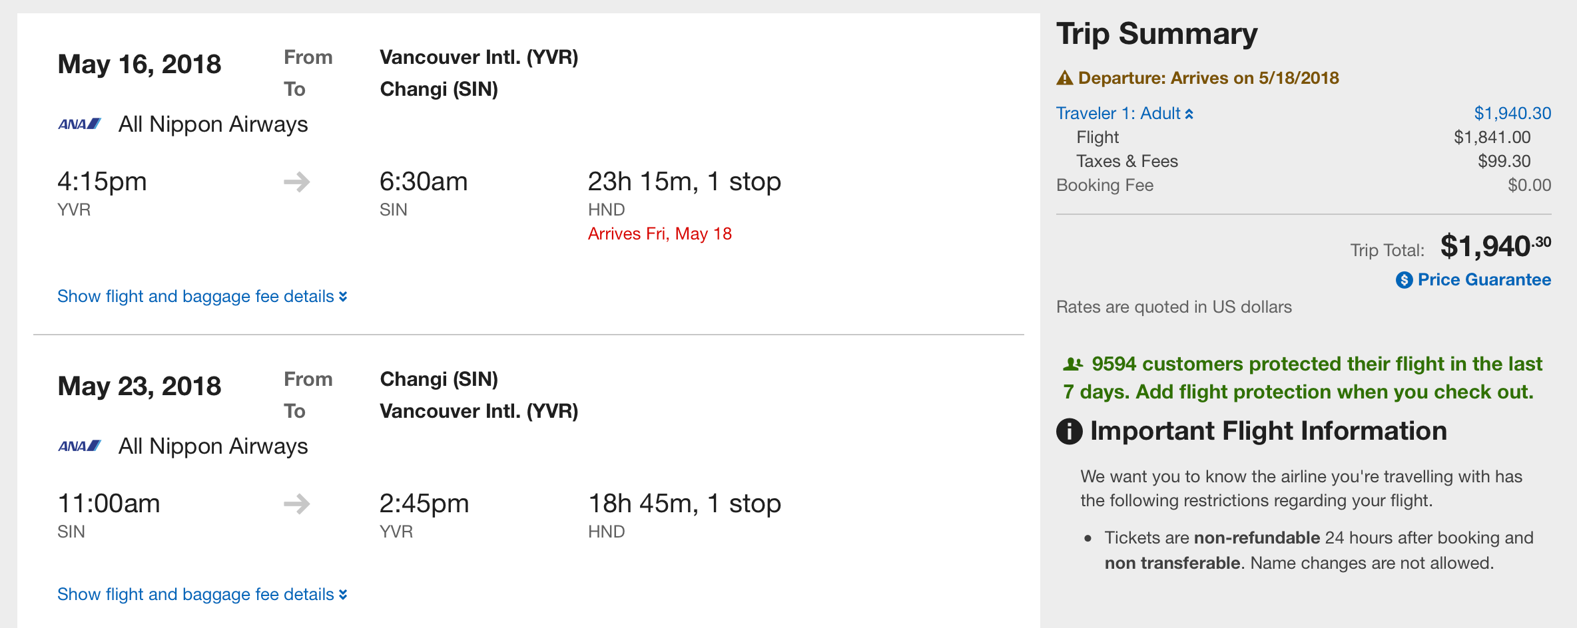1577x628 pixels.
Task: Collapse the Traveler 1: Adult price breakdown
Action: 1125,114
